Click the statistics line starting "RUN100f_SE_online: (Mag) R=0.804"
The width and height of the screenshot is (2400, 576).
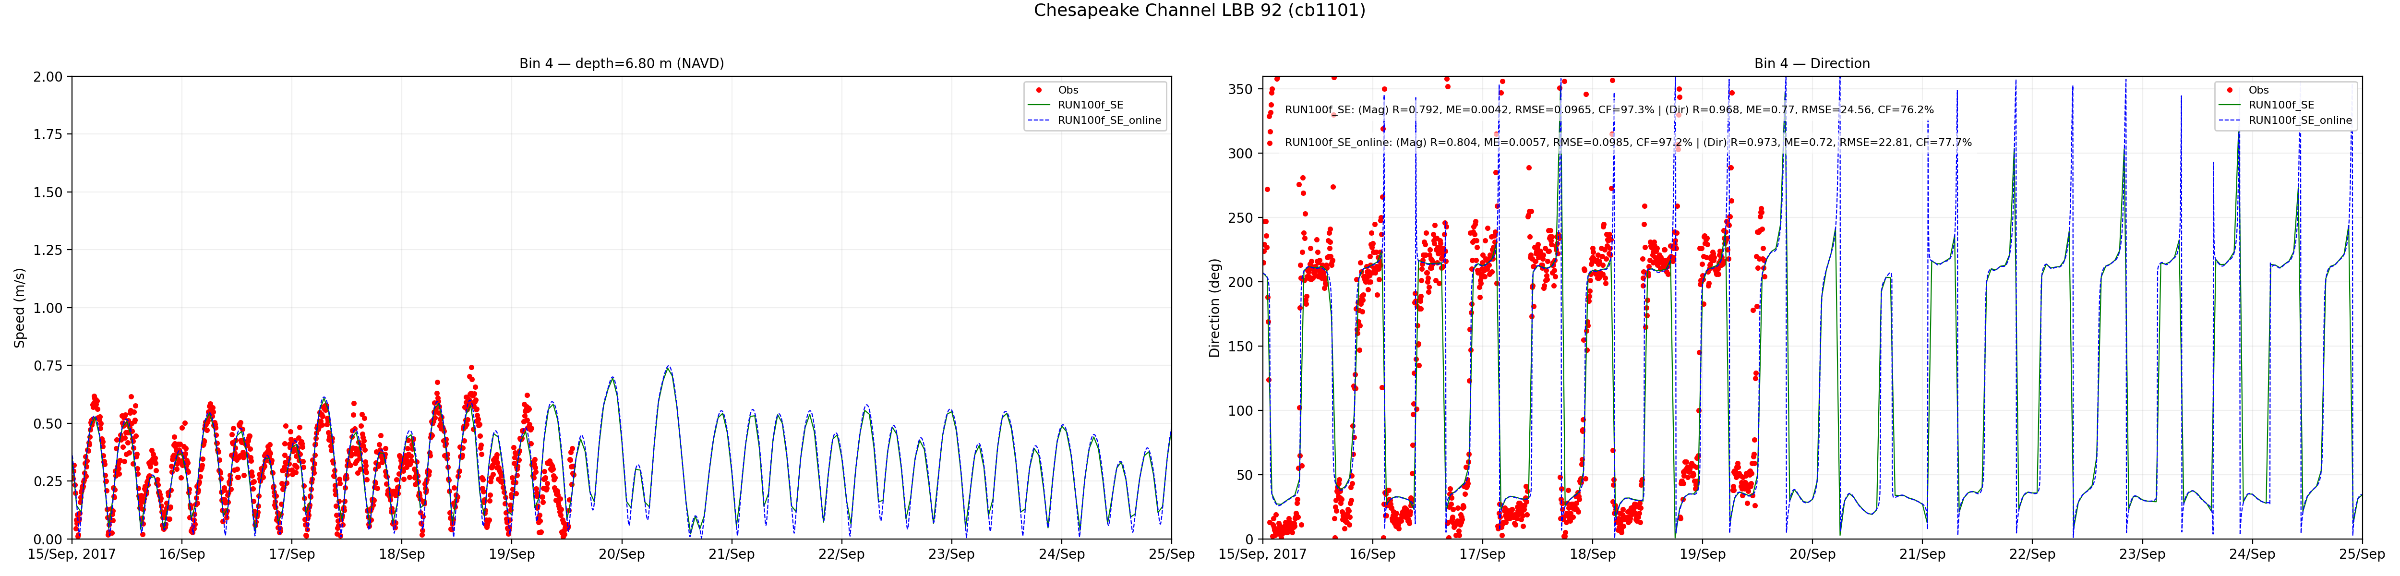pos(1628,143)
